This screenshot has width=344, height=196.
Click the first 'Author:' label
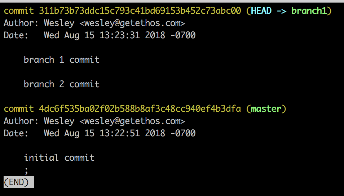point(21,23)
